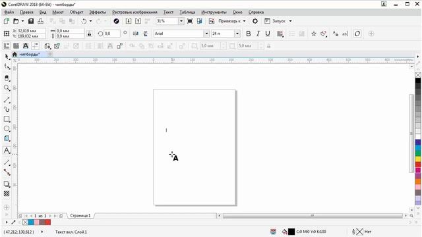Select the Drop Shadow tool

click(x=7, y=184)
